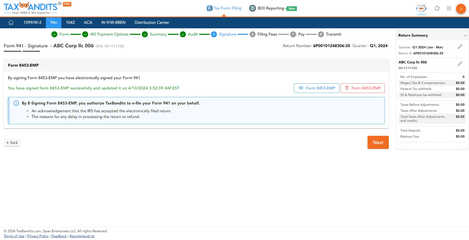Open the Distribution Center menu
The width and height of the screenshot is (469, 240).
click(152, 23)
